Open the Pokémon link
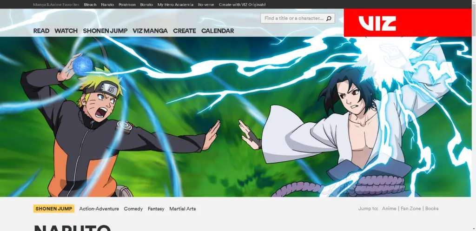Viewport: 476px width, 231px height. pos(127,5)
